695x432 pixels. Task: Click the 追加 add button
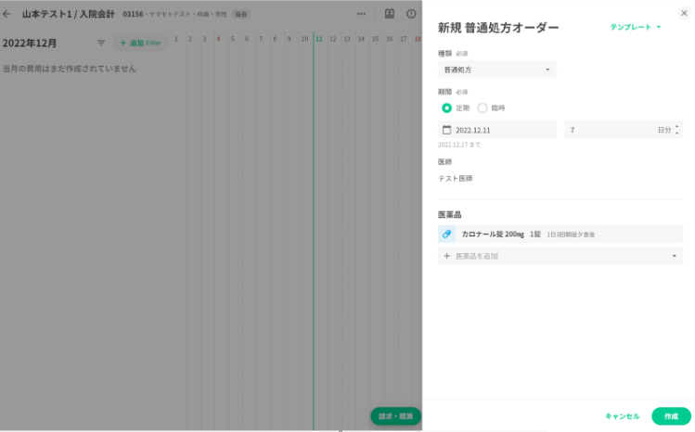tap(140, 43)
